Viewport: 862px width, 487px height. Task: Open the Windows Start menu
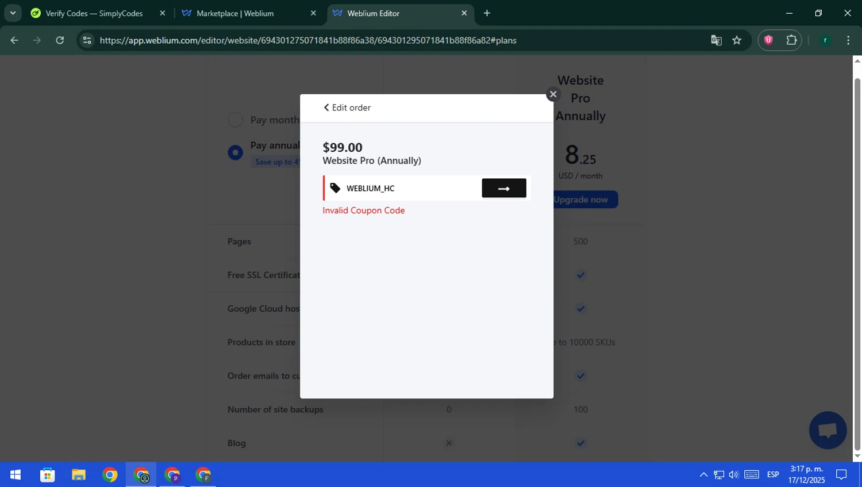(x=16, y=475)
